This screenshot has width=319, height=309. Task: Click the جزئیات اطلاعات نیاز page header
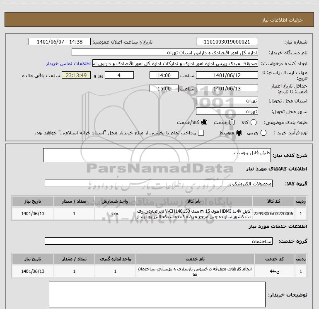pyautogui.click(x=159, y=20)
